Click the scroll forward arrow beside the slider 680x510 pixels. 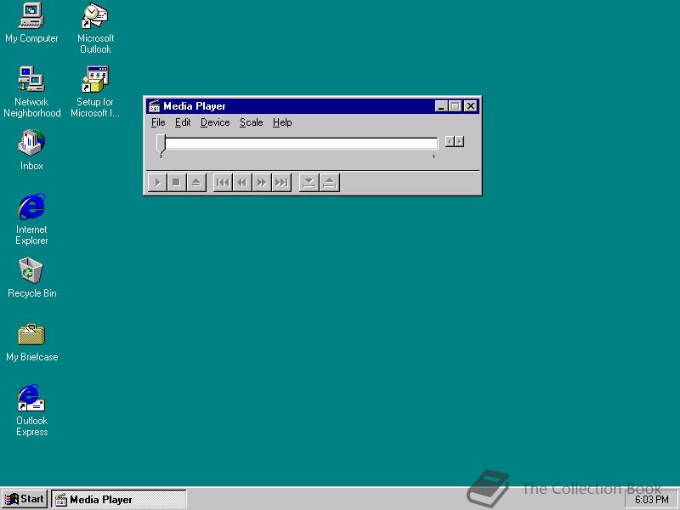(x=460, y=141)
